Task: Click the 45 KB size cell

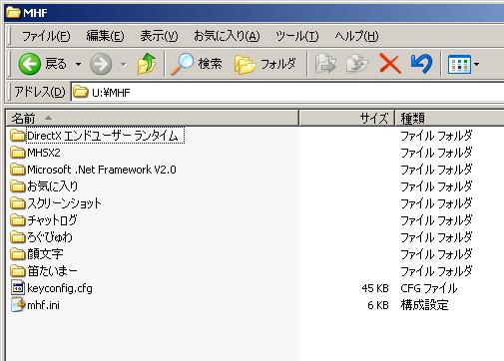Action: 375,288
